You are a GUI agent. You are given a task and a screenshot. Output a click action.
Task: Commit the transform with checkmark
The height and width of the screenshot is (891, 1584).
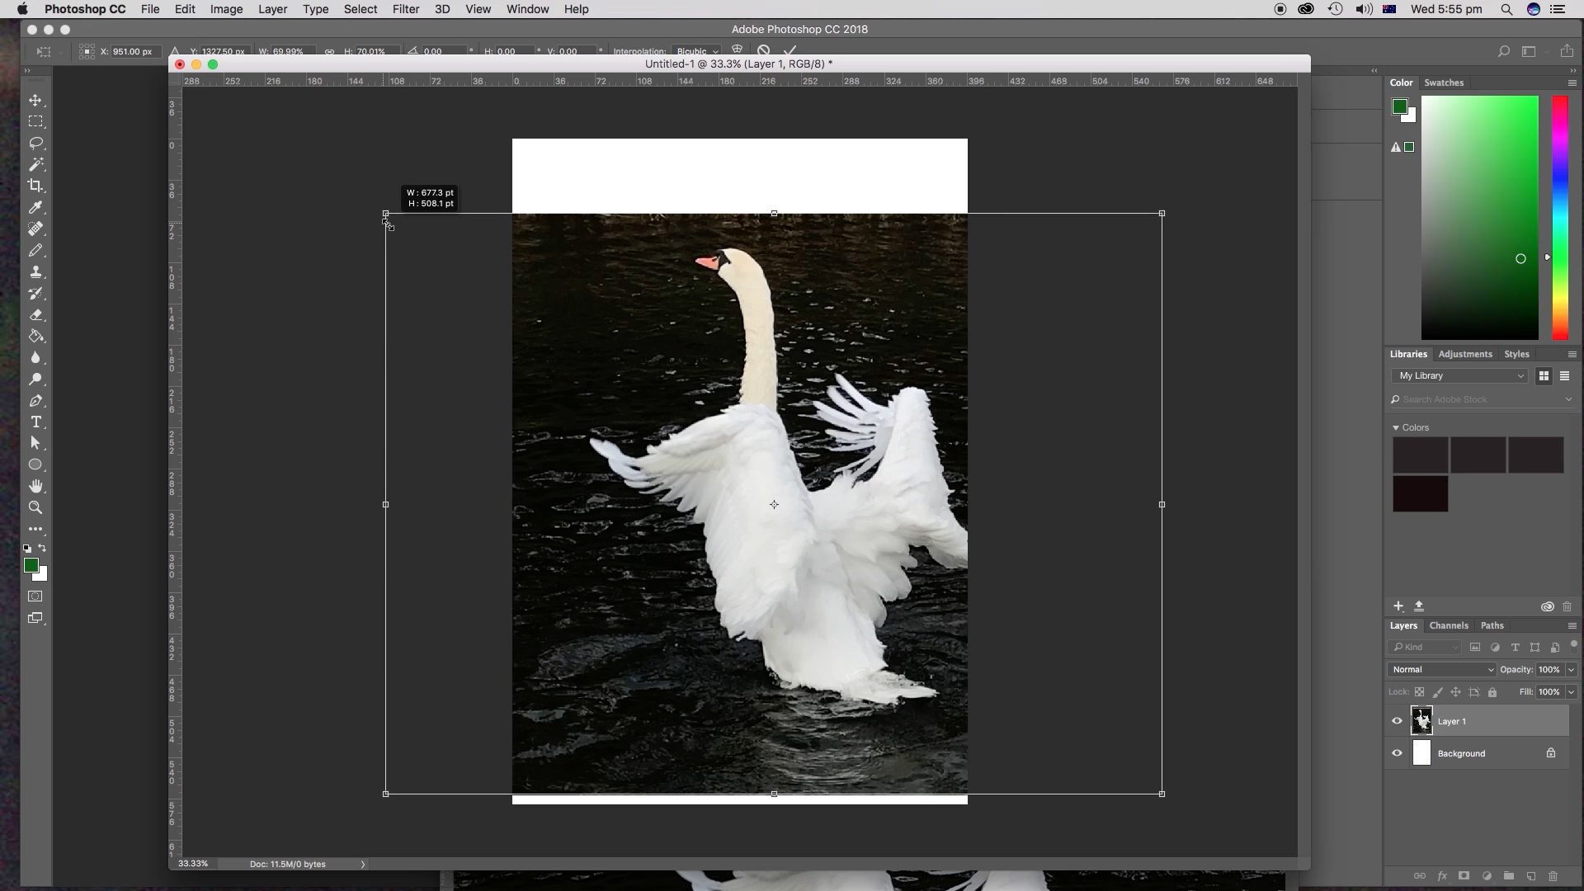[x=790, y=50]
